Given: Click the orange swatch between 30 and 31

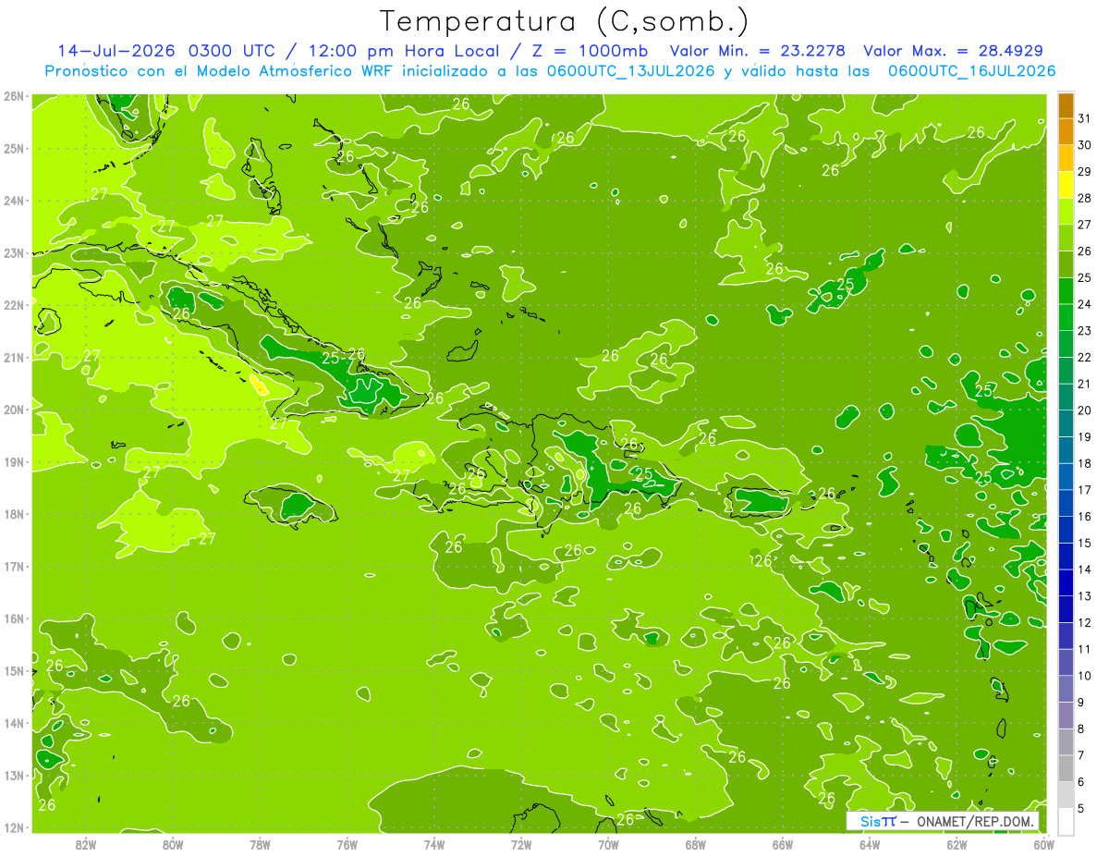Looking at the screenshot, I should (1066, 132).
